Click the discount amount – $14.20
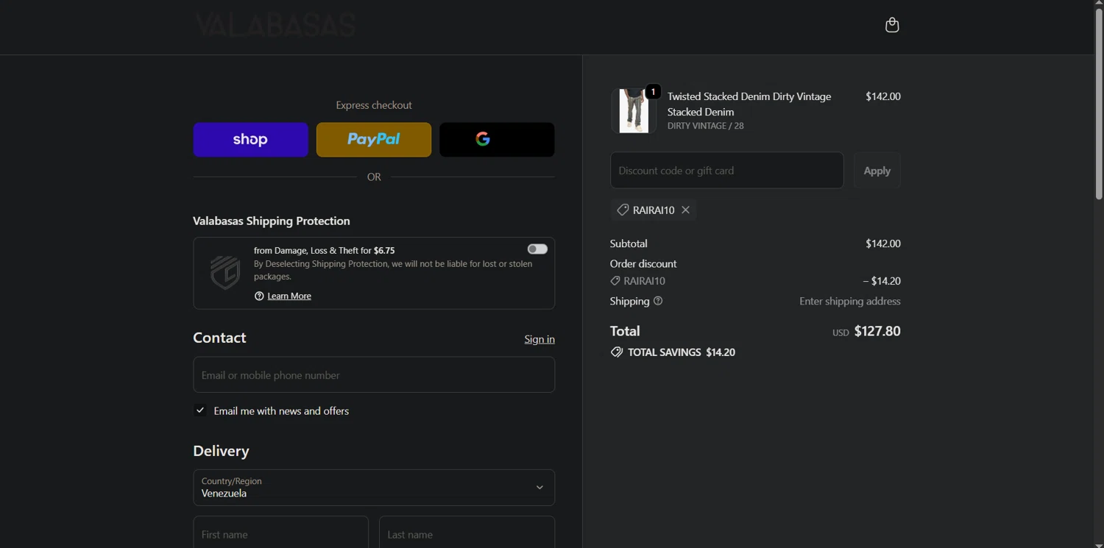 pyautogui.click(x=882, y=281)
